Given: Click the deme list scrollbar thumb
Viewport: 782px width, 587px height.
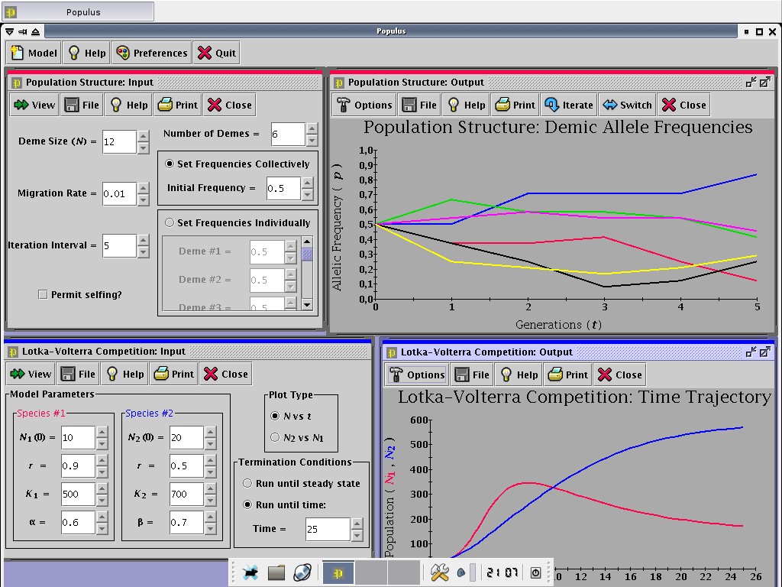Looking at the screenshot, I should coord(307,254).
